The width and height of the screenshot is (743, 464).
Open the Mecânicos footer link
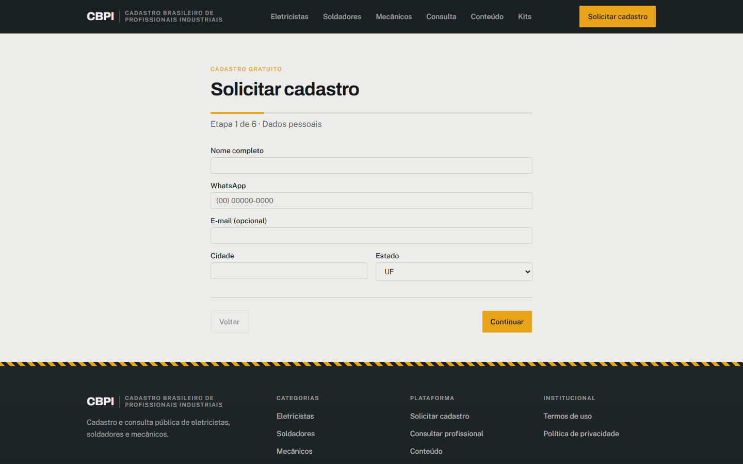295,451
